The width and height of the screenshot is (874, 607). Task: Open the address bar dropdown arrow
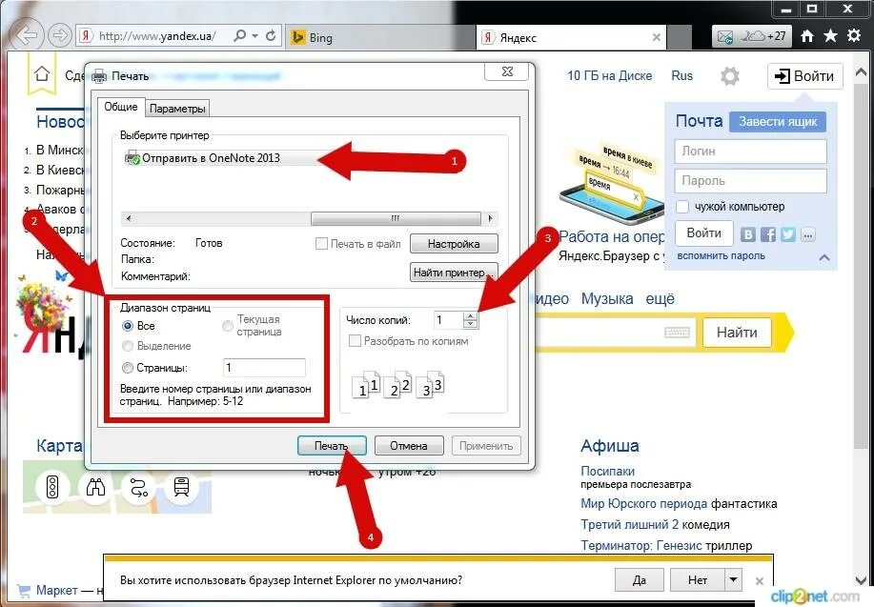point(254,36)
